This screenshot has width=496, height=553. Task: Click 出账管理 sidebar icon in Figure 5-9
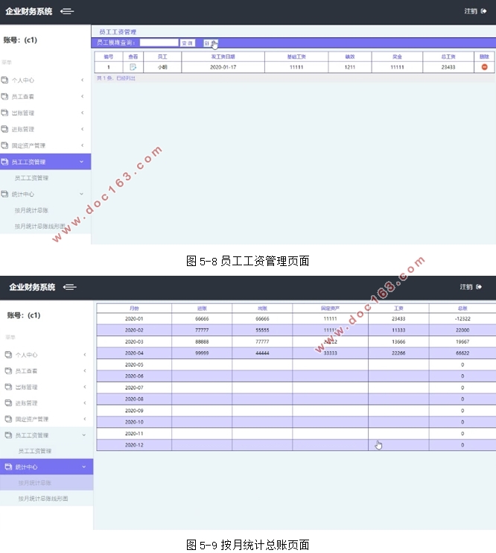(x=8, y=387)
